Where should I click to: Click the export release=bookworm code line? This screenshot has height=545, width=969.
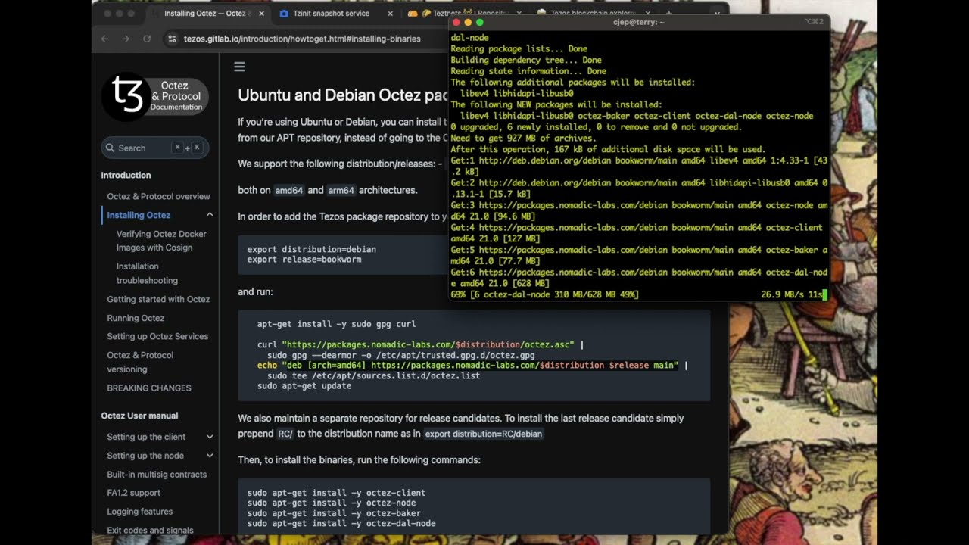coord(304,260)
